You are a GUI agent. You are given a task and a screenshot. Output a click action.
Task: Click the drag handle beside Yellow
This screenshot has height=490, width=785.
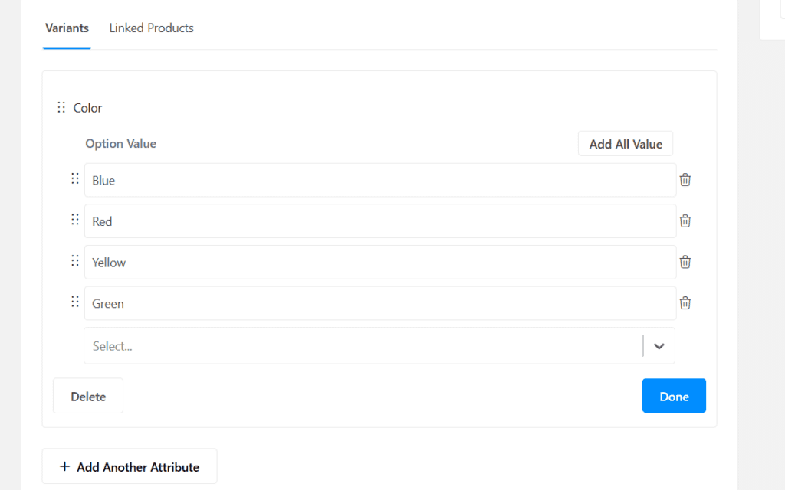[x=74, y=260]
